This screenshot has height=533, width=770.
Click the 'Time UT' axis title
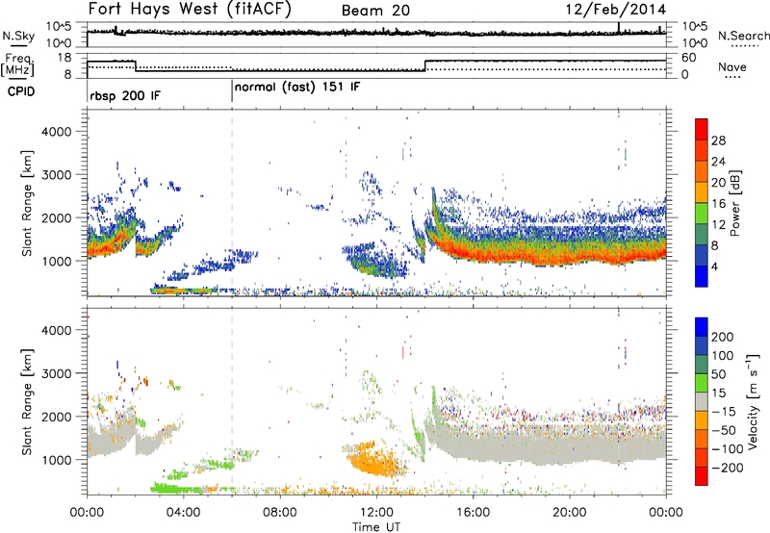376,524
